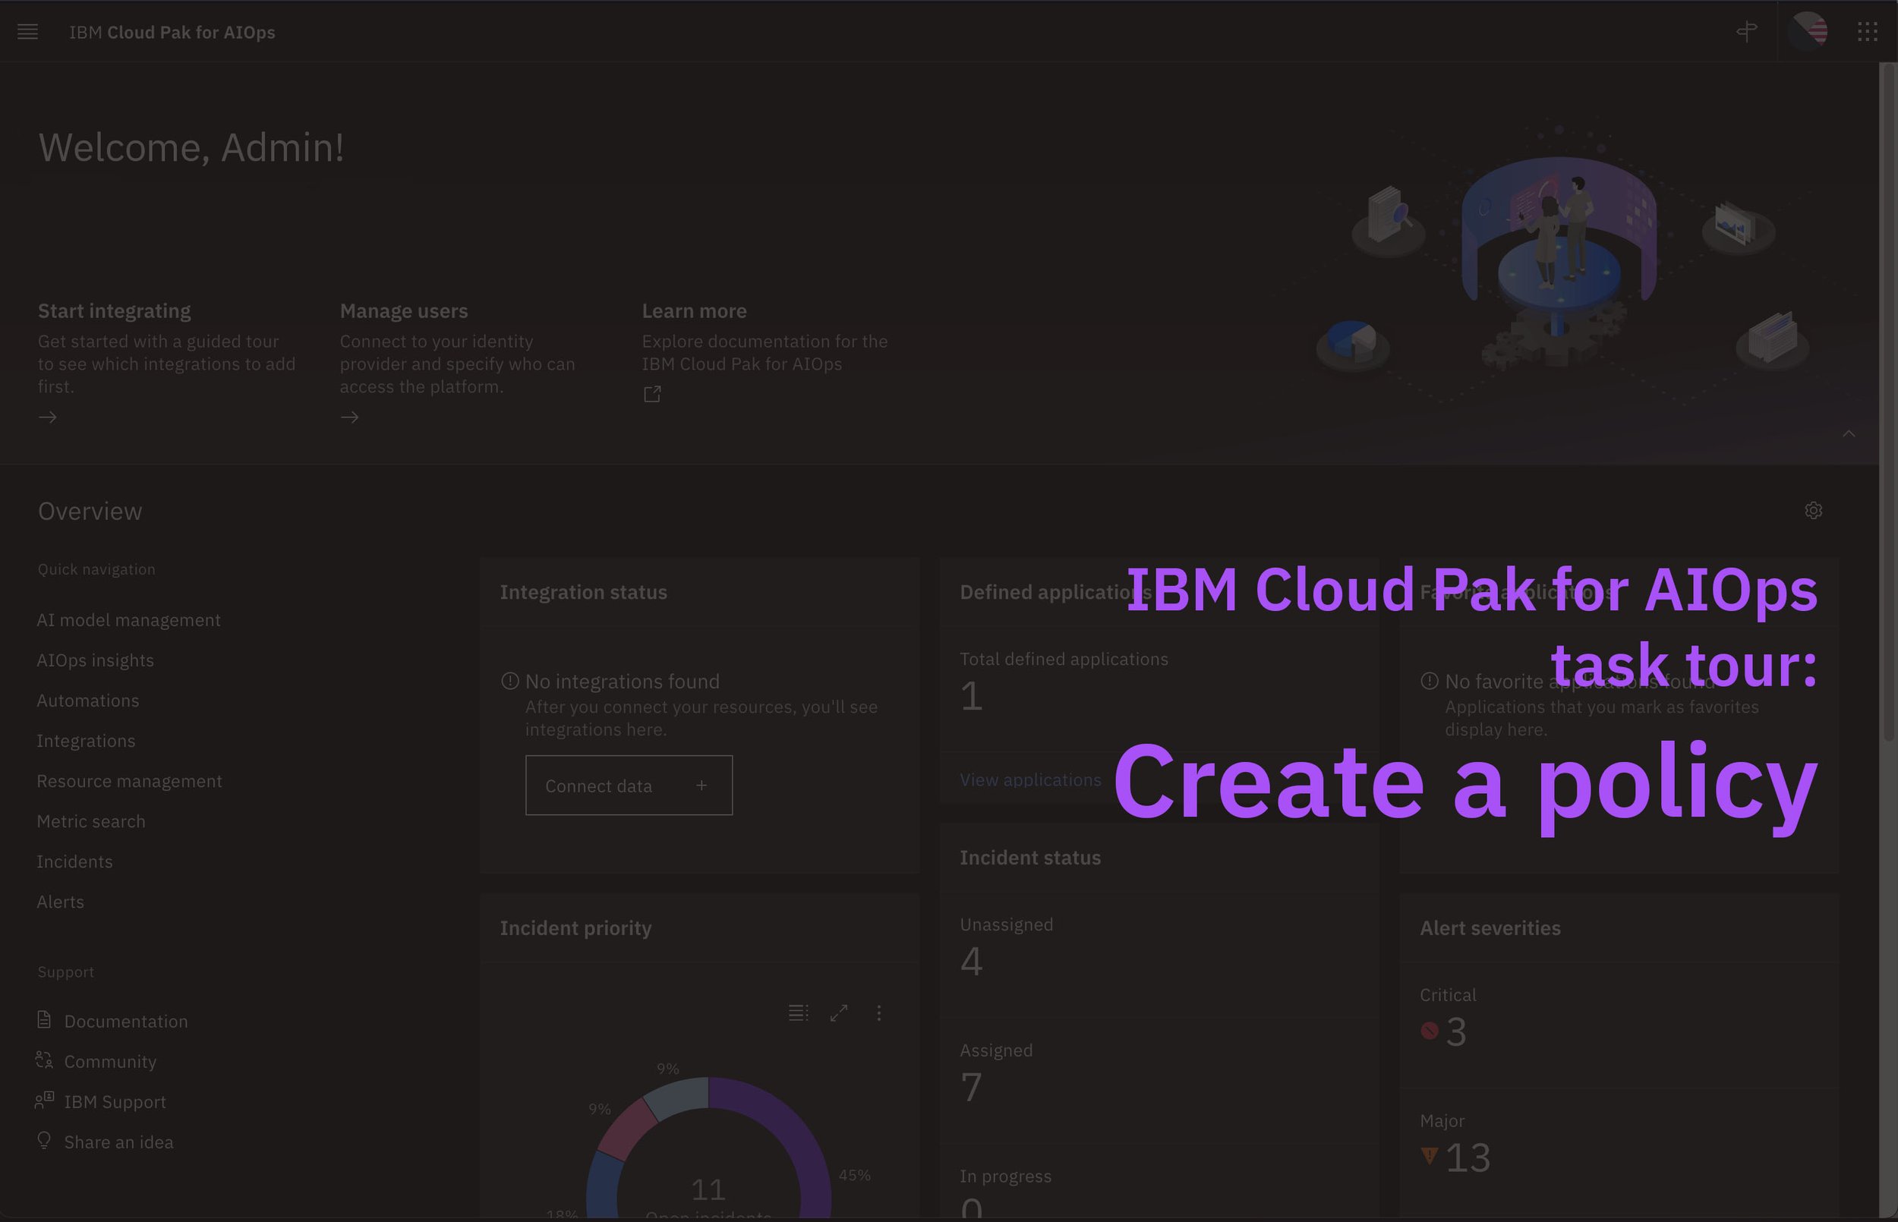Click the Critical alert severity count 3

pyautogui.click(x=1456, y=1031)
